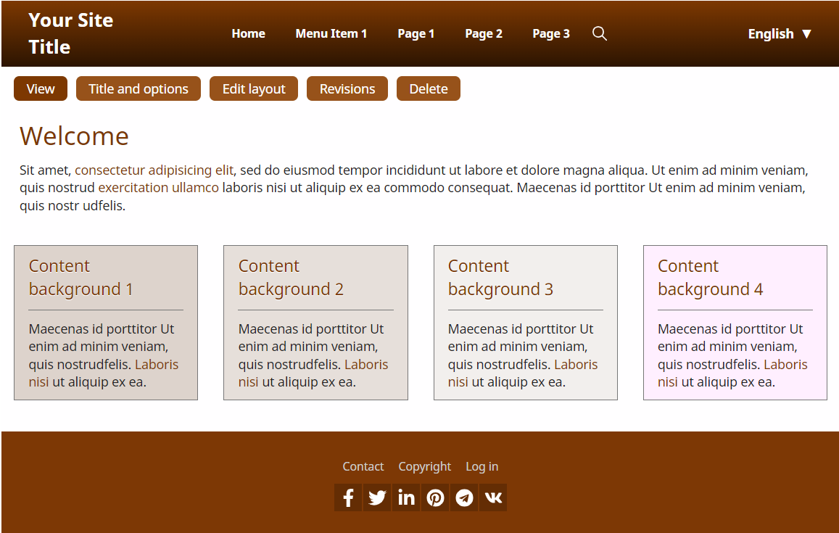Click the LinkedIn icon in footer

pyautogui.click(x=406, y=497)
